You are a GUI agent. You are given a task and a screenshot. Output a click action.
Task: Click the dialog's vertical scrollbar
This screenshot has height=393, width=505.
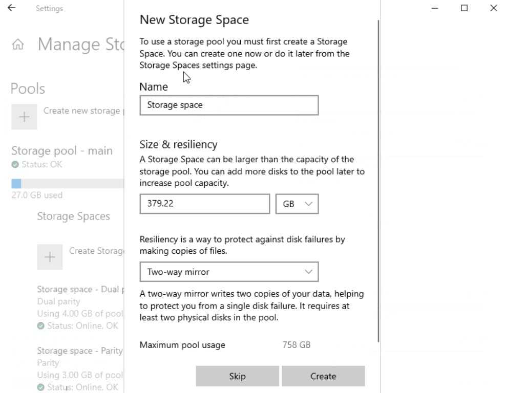click(378, 181)
